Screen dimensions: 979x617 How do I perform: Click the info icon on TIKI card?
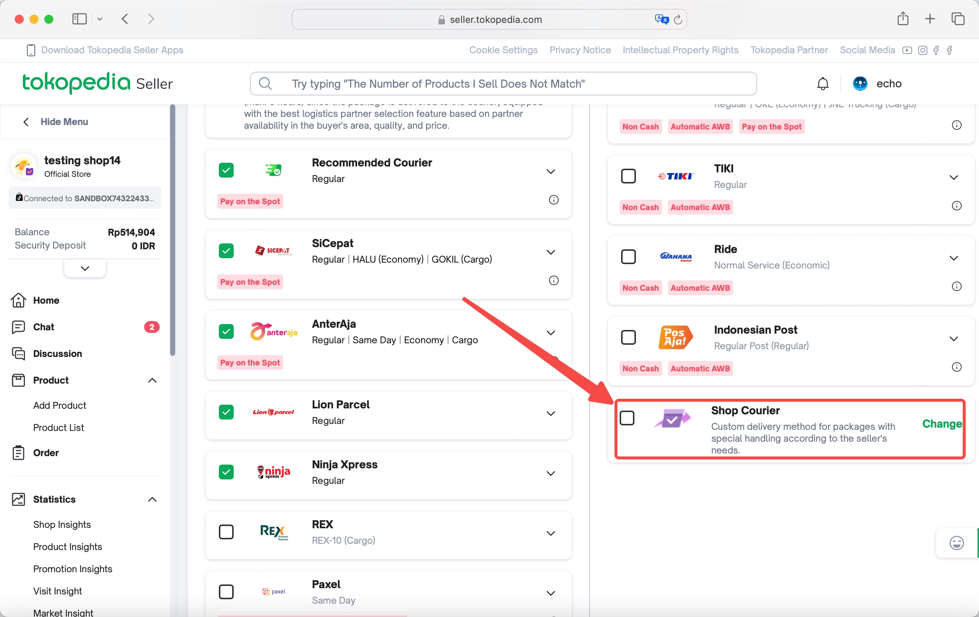tap(956, 206)
